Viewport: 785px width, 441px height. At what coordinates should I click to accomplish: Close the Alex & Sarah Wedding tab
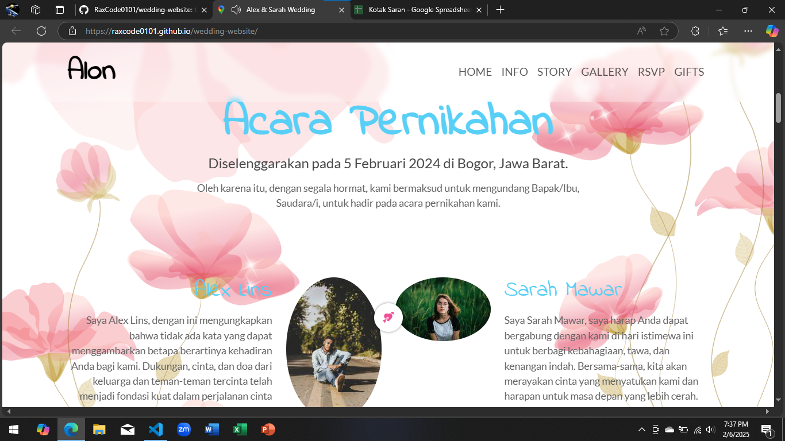coord(341,10)
